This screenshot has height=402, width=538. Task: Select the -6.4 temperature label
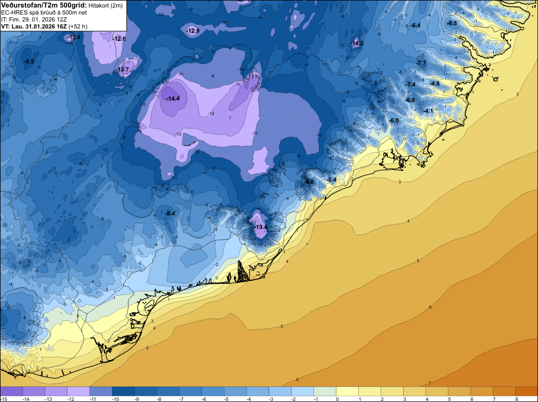(415, 25)
